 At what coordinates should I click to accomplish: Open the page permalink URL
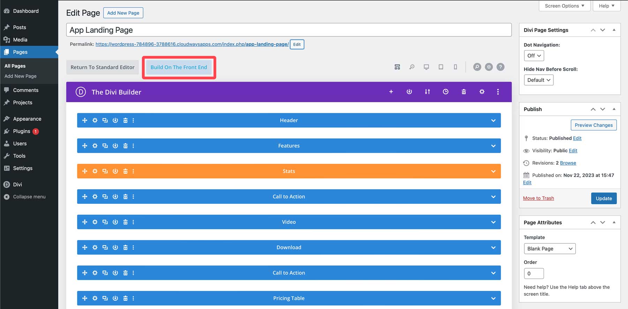[x=192, y=44]
